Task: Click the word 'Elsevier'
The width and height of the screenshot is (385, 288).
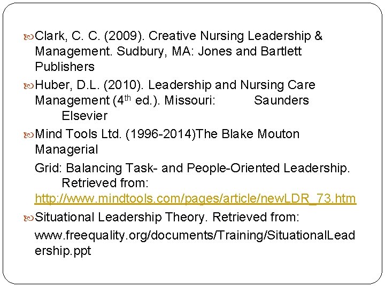Action: [x=84, y=116]
